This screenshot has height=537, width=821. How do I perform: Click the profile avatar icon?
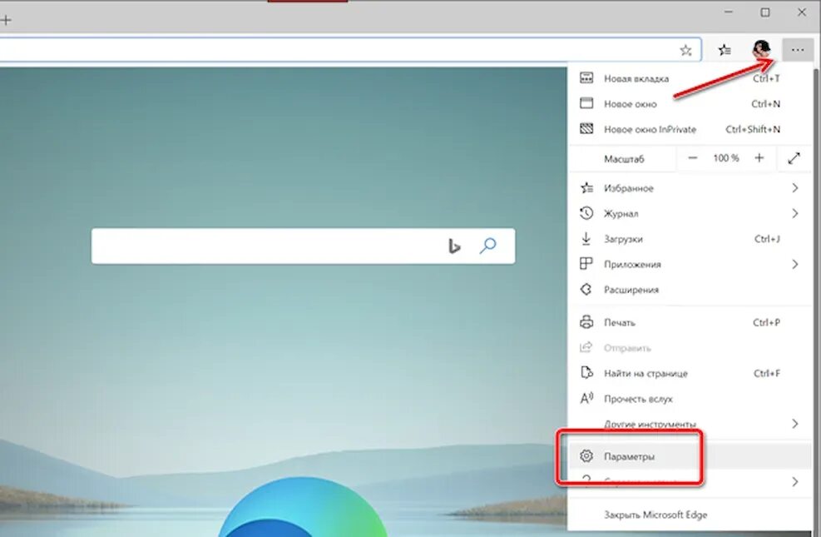point(761,50)
